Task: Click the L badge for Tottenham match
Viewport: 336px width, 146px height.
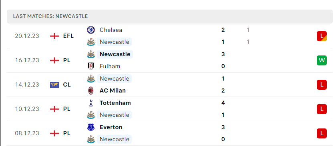Action: pos(322,109)
